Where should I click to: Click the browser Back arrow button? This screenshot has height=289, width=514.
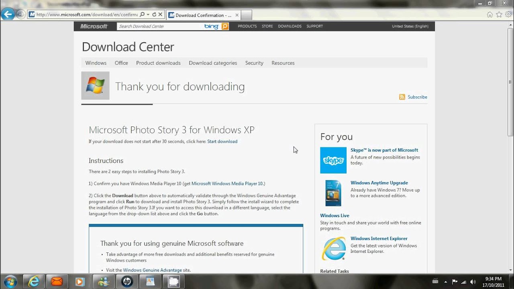point(8,15)
